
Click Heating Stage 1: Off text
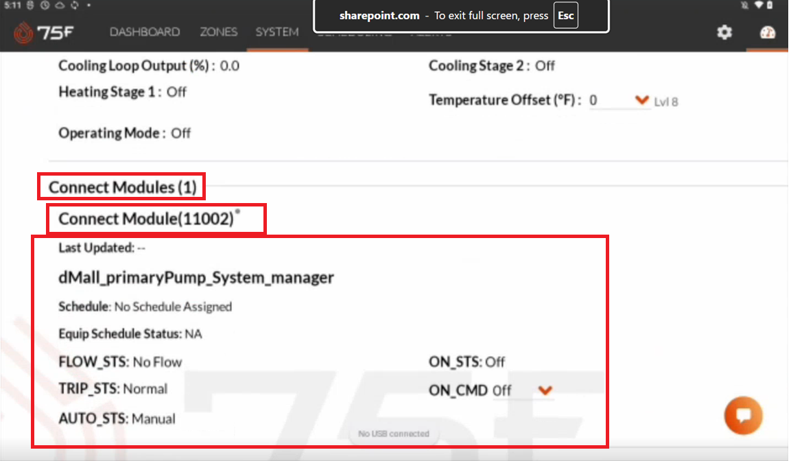pyautogui.click(x=123, y=92)
